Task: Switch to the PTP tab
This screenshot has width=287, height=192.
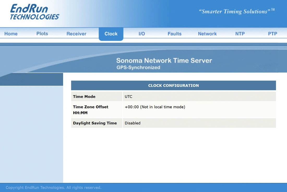Action: (x=273, y=34)
